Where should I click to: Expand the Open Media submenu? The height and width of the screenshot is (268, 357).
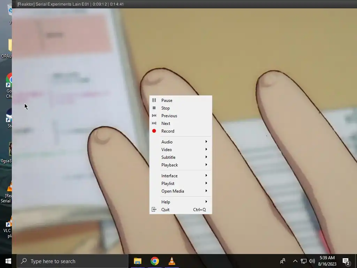[181, 191]
